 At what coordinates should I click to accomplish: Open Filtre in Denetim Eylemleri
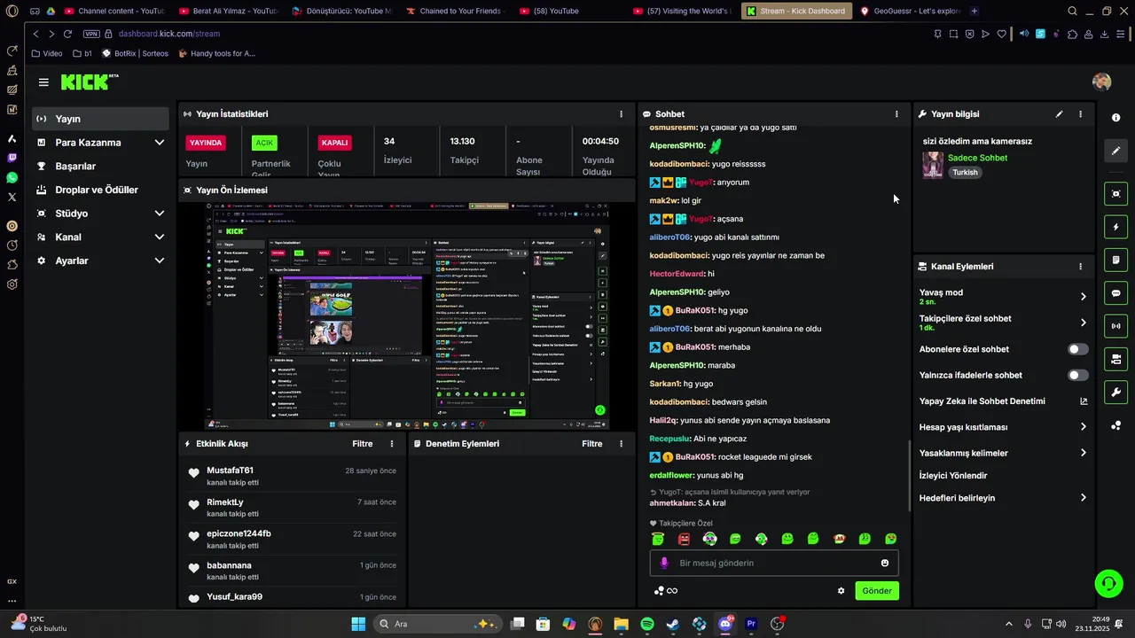pyautogui.click(x=591, y=444)
